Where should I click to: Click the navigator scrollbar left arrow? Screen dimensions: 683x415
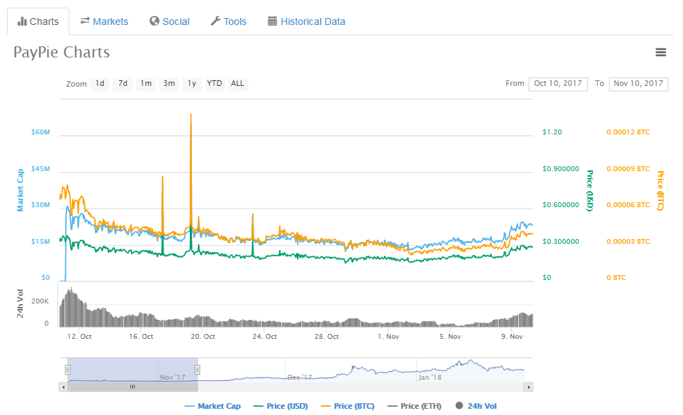point(64,387)
